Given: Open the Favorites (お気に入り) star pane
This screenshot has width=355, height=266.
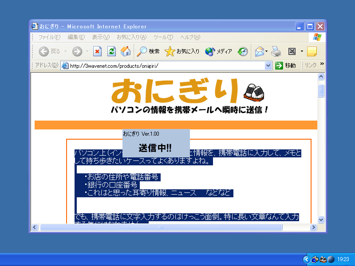Looking at the screenshot, I should (182, 51).
